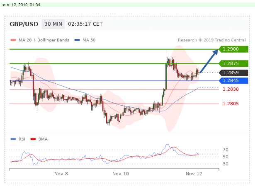Click the MA 20 + Bollinger Bands label
This screenshot has height=189, width=255.
[44, 40]
